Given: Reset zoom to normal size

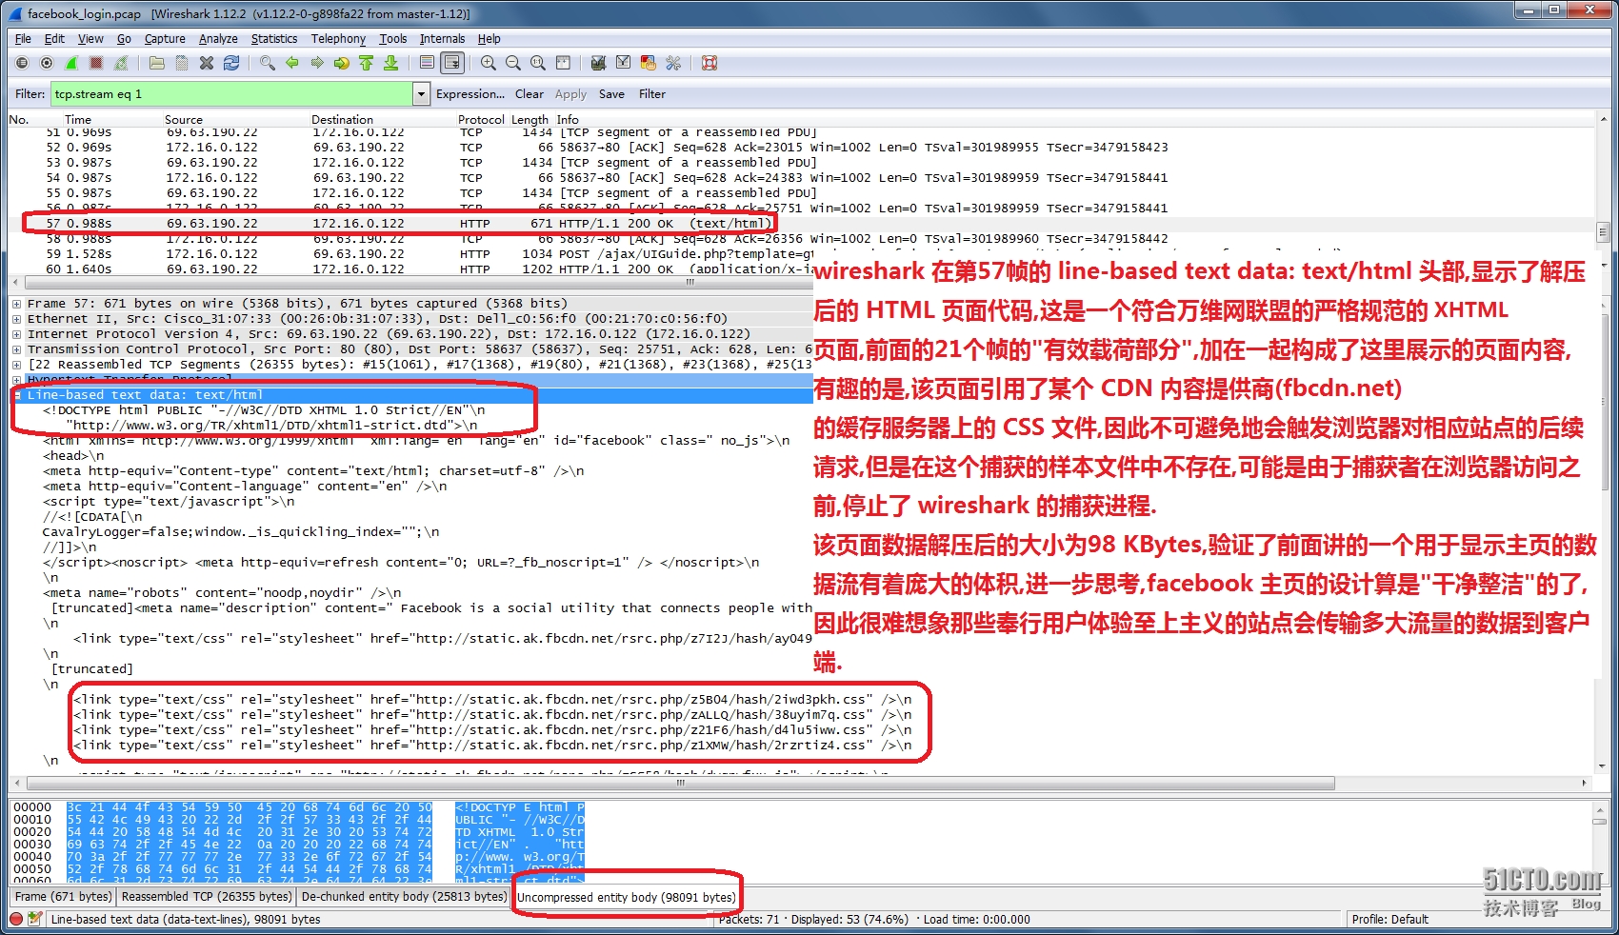Looking at the screenshot, I should click(x=538, y=63).
